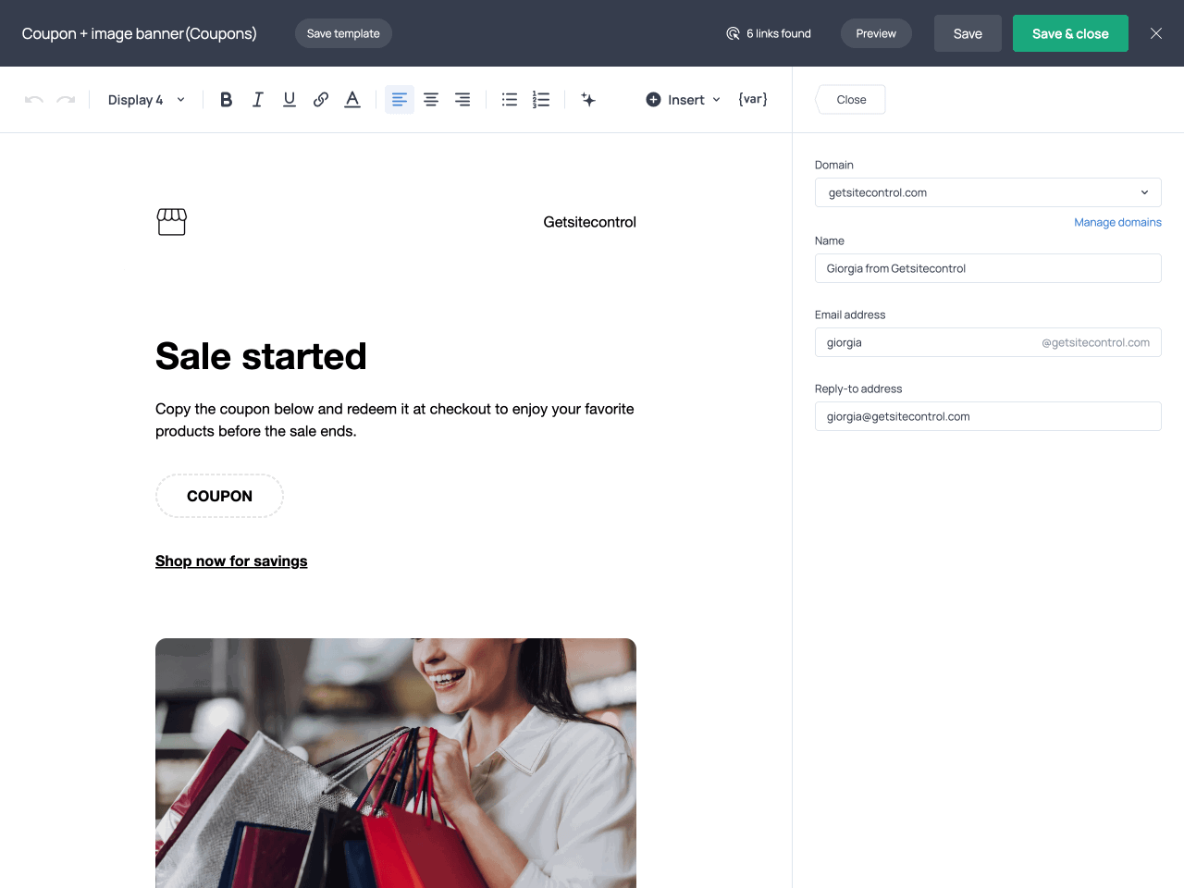Image resolution: width=1184 pixels, height=888 pixels.
Task: Apply Bold formatting
Action: coord(226,99)
